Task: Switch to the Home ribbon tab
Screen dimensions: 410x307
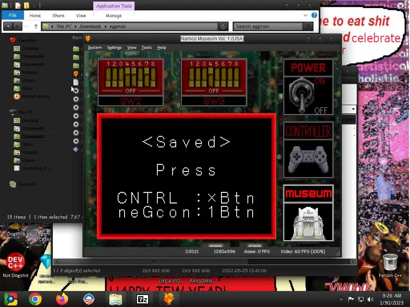Action: [35, 16]
